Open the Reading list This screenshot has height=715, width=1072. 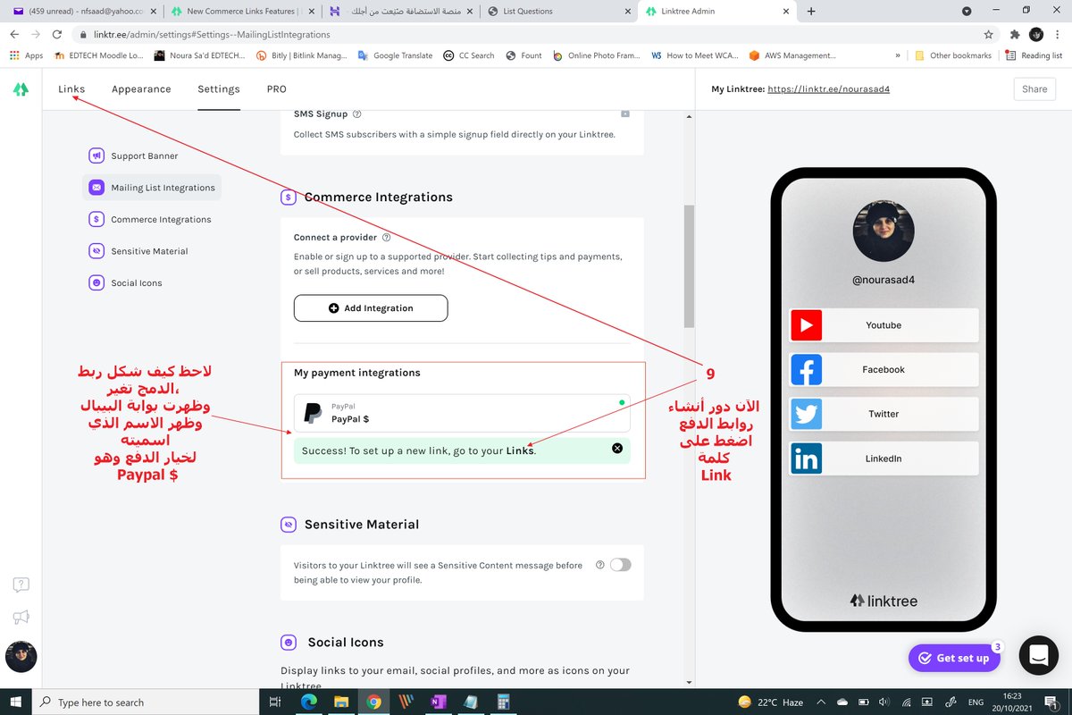1034,55
